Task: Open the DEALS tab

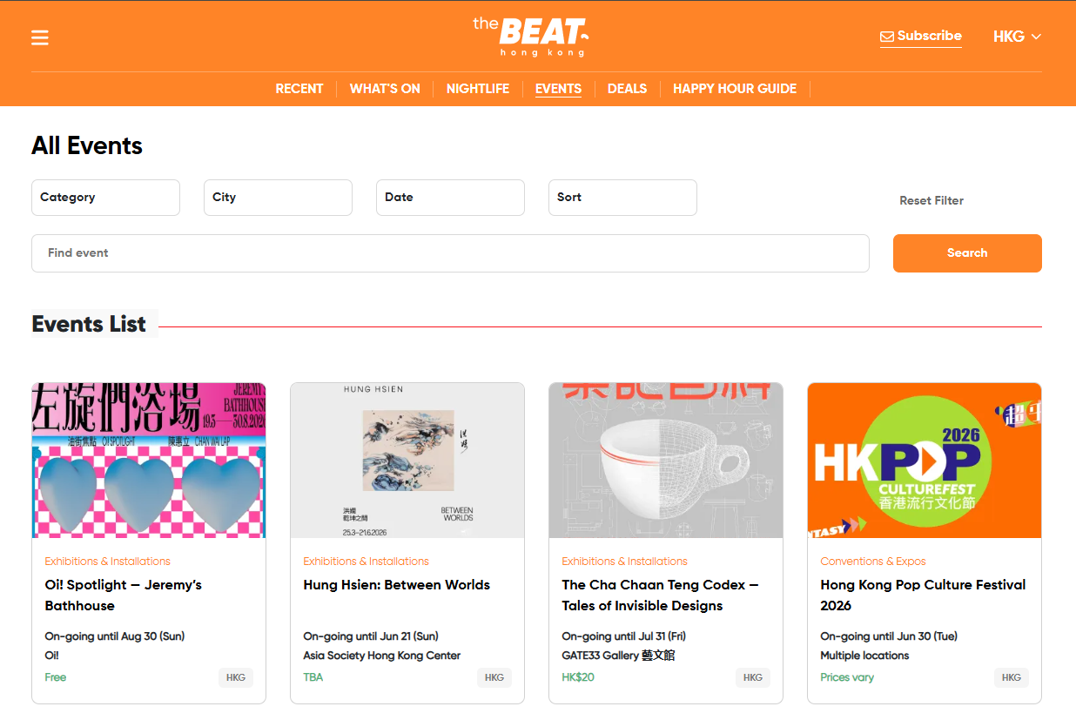Action: click(627, 89)
